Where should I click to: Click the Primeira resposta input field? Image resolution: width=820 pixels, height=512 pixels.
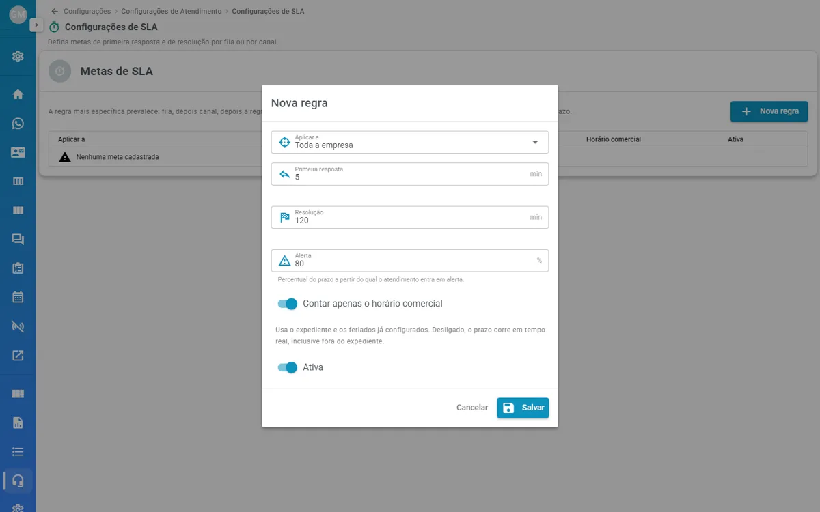coord(410,174)
